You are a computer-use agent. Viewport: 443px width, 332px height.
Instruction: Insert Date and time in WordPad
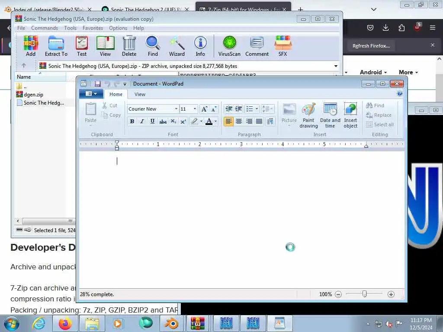click(x=330, y=115)
